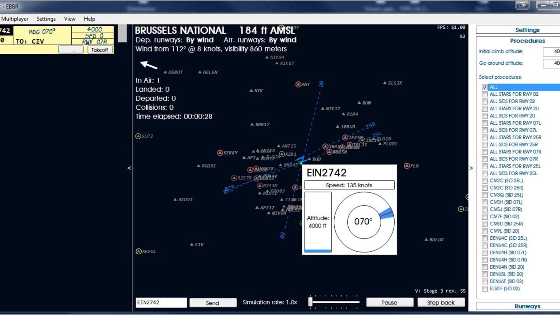Click the Go around altitude field
The width and height of the screenshot is (560, 315).
(551, 63)
